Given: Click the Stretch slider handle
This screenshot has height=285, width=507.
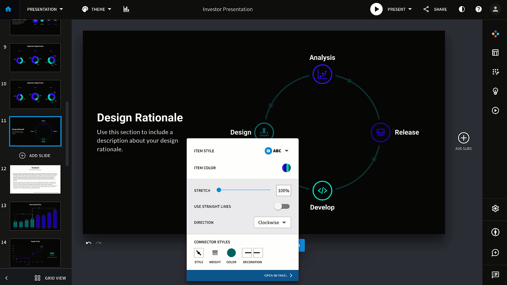Looking at the screenshot, I should 219,190.
